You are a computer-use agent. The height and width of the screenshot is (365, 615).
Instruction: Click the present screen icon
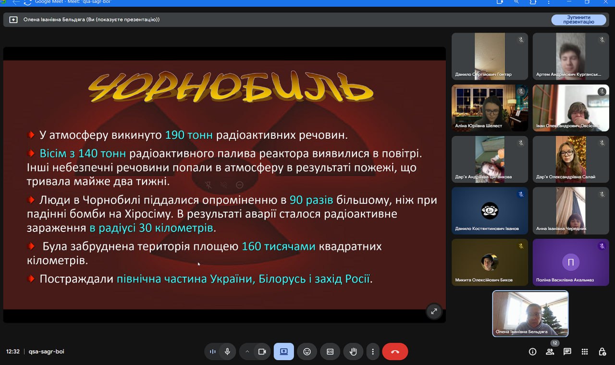coord(283,352)
